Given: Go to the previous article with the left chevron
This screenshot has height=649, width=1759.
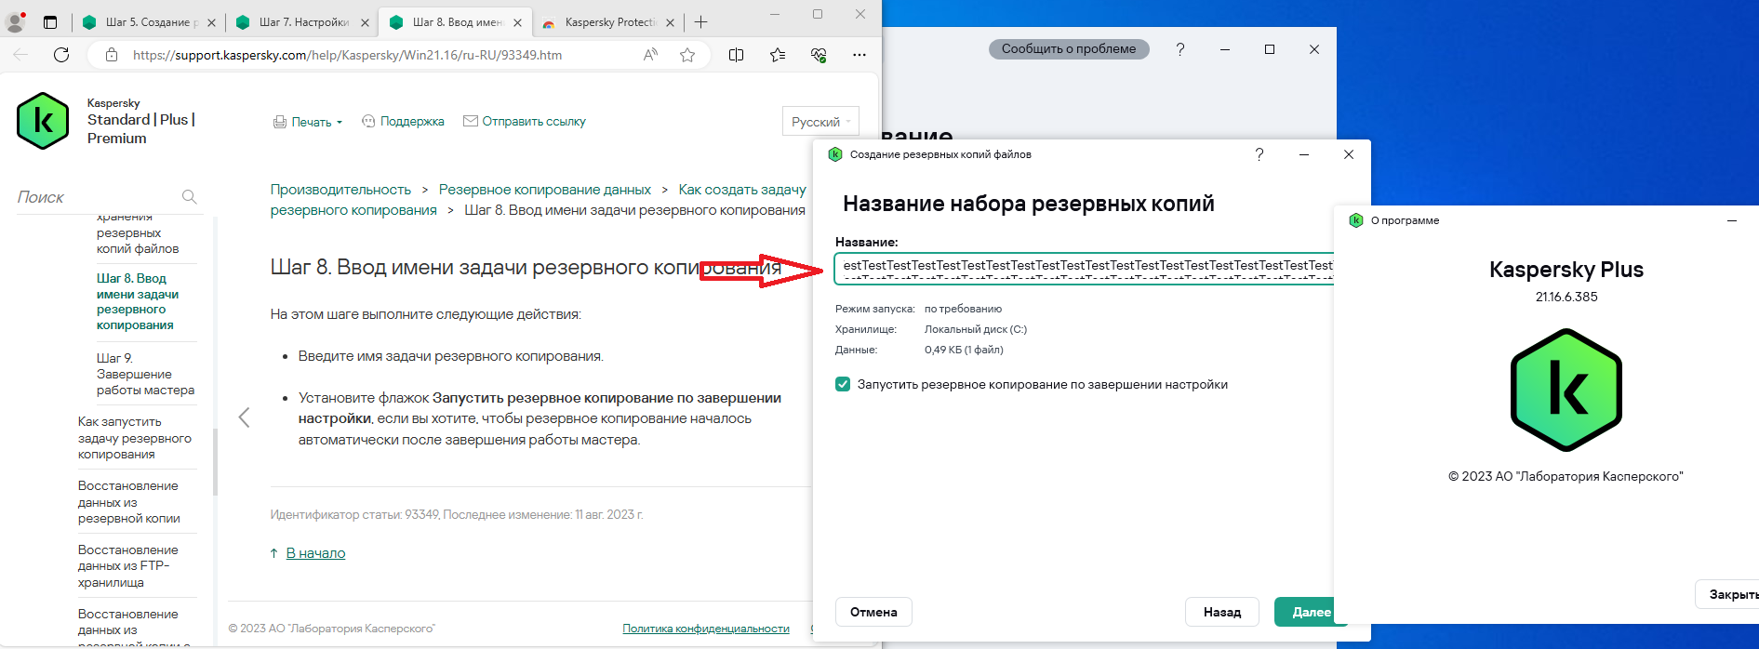Looking at the screenshot, I should tap(245, 417).
